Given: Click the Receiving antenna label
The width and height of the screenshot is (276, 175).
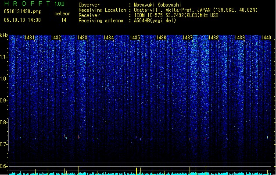Looking at the screenshot, I should pos(101,21).
